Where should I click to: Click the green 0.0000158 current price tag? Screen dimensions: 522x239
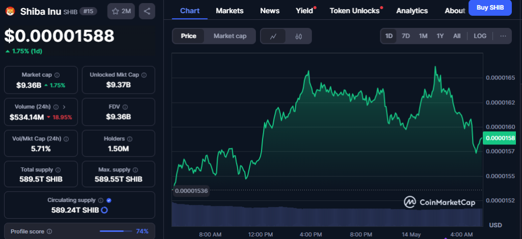pyautogui.click(x=499, y=138)
